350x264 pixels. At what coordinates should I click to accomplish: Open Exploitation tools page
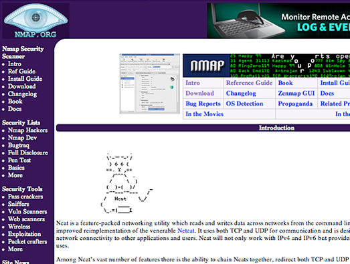[x=24, y=234]
